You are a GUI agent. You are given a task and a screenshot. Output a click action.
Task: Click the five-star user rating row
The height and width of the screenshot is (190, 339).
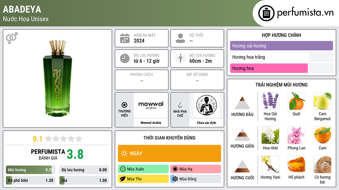64,139
